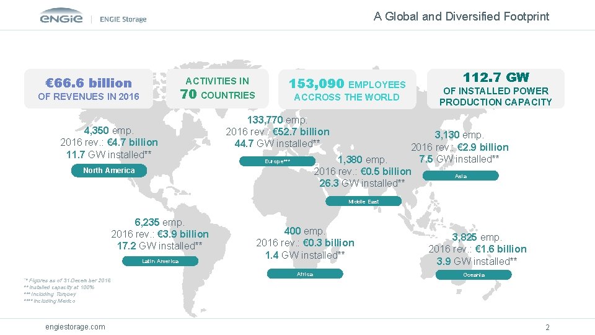Click the Latin America label
Screen dimensions: 595x335
tap(160, 261)
